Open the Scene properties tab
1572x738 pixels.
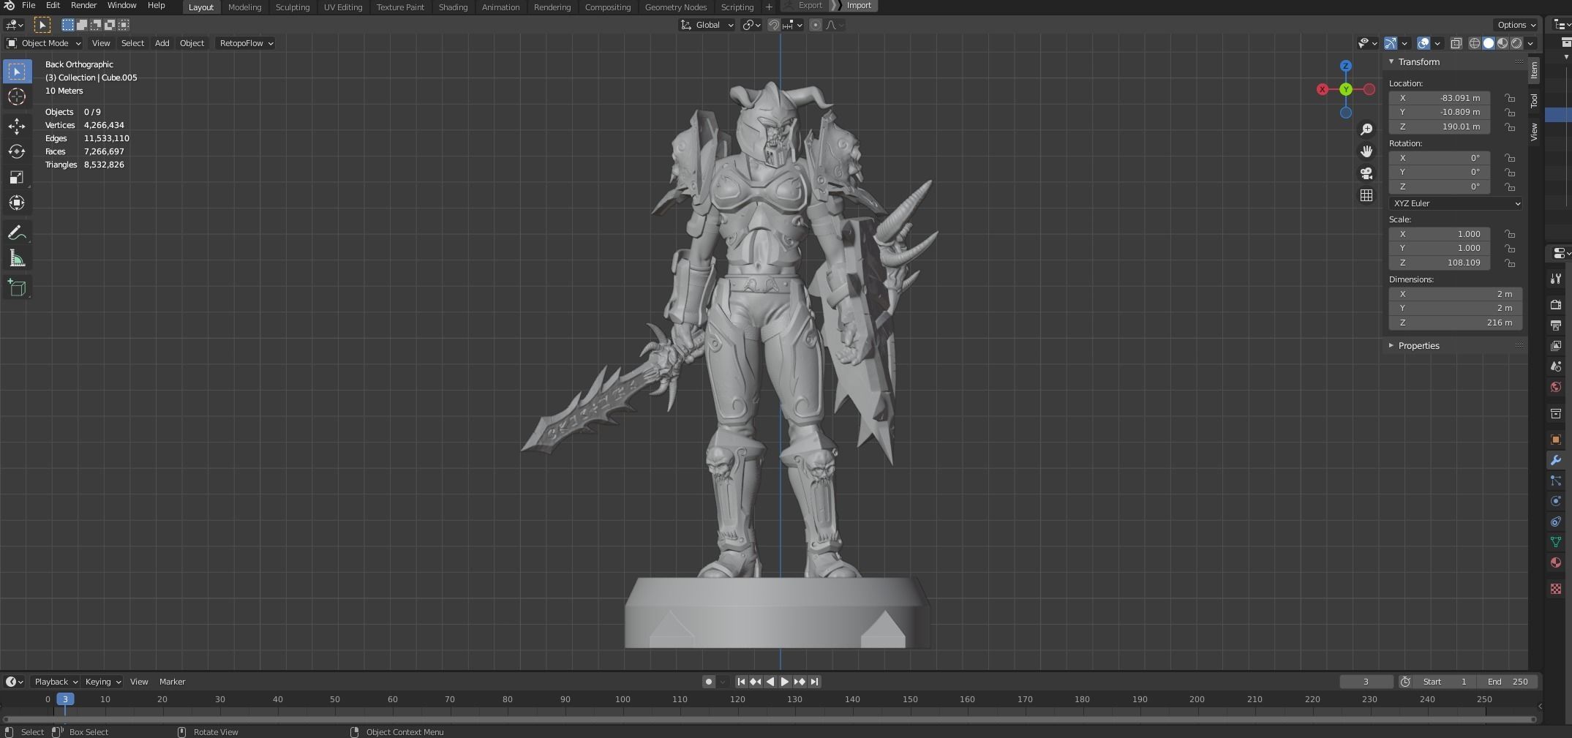[1556, 366]
